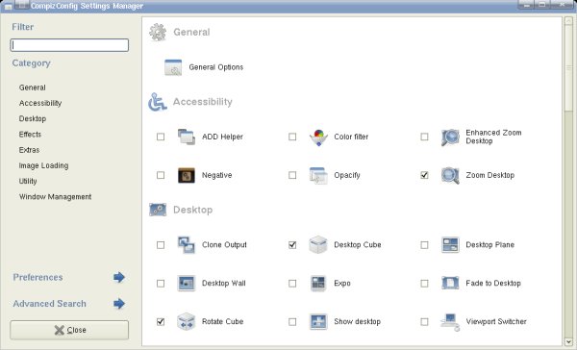Click the vertical scrollbar thumb

(x=568, y=68)
